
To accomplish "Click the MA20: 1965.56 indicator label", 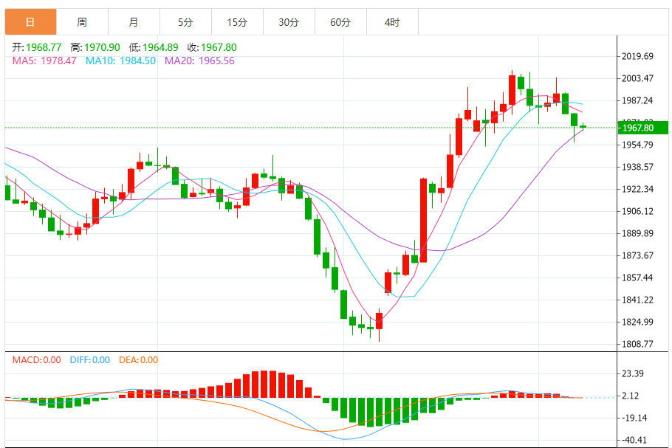I will tap(199, 61).
